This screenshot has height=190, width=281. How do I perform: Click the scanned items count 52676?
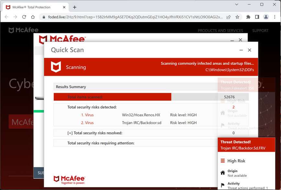[x=229, y=97]
